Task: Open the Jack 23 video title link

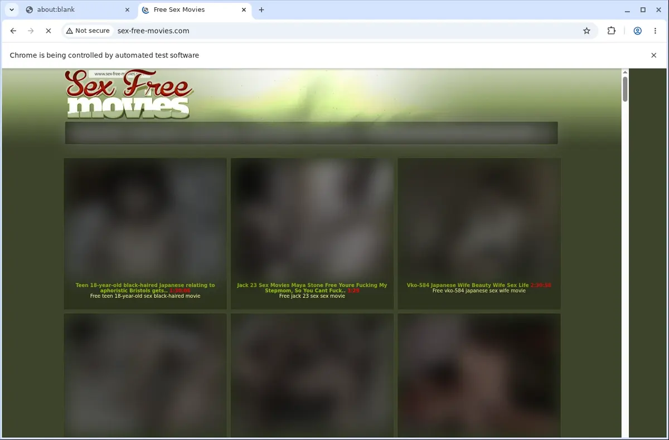Action: [x=312, y=288]
